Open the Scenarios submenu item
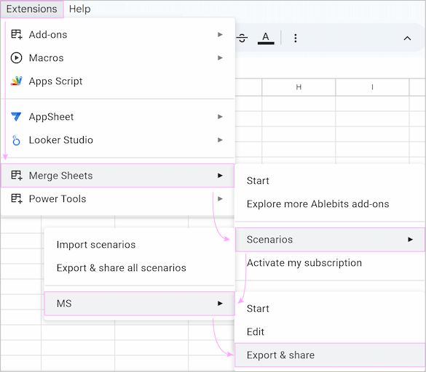The width and height of the screenshot is (426, 372). [330, 240]
